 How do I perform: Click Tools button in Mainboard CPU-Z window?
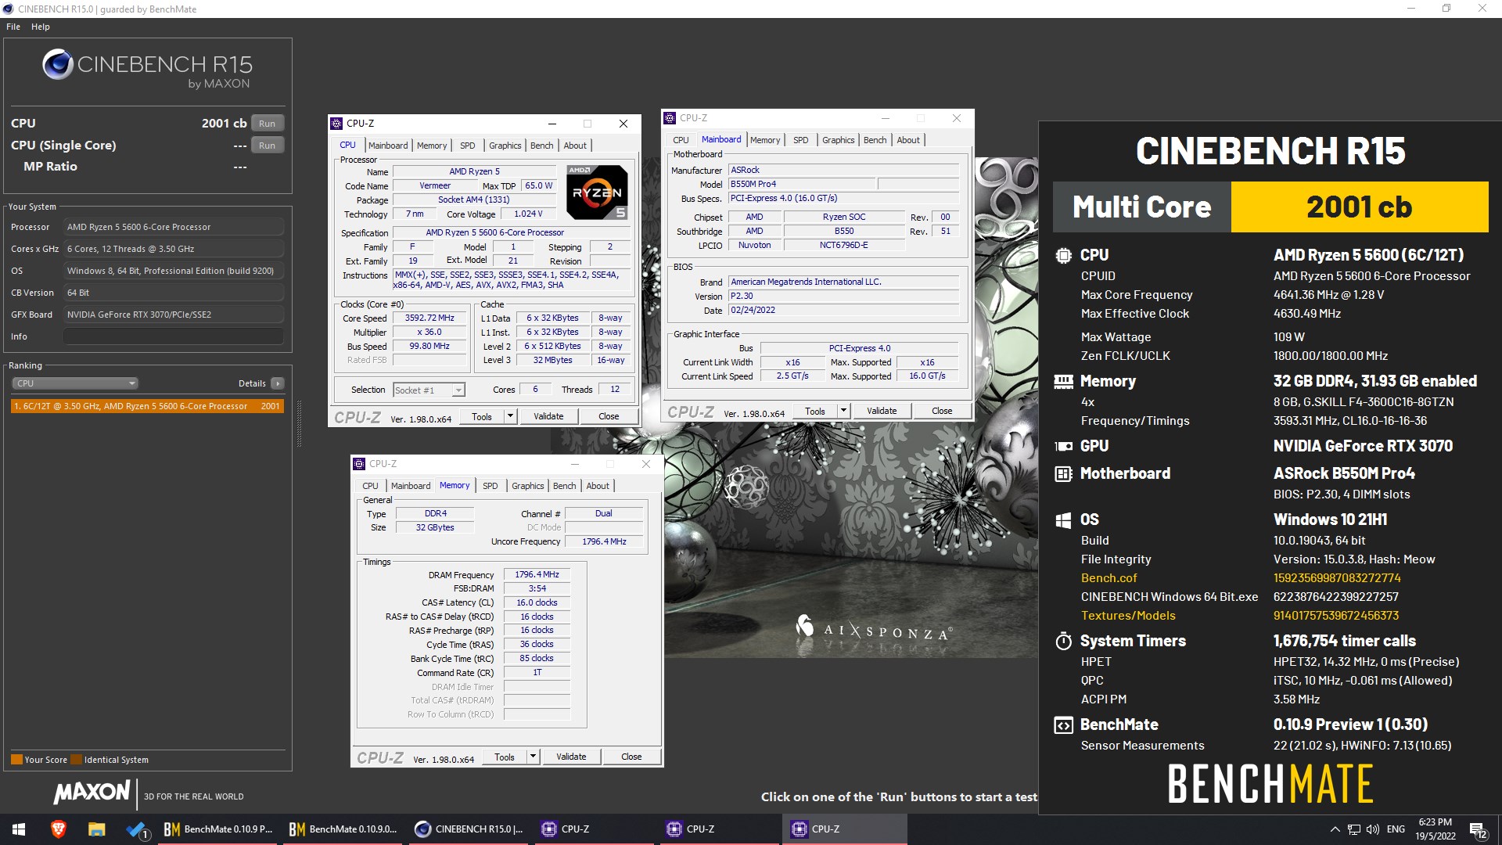(x=815, y=411)
